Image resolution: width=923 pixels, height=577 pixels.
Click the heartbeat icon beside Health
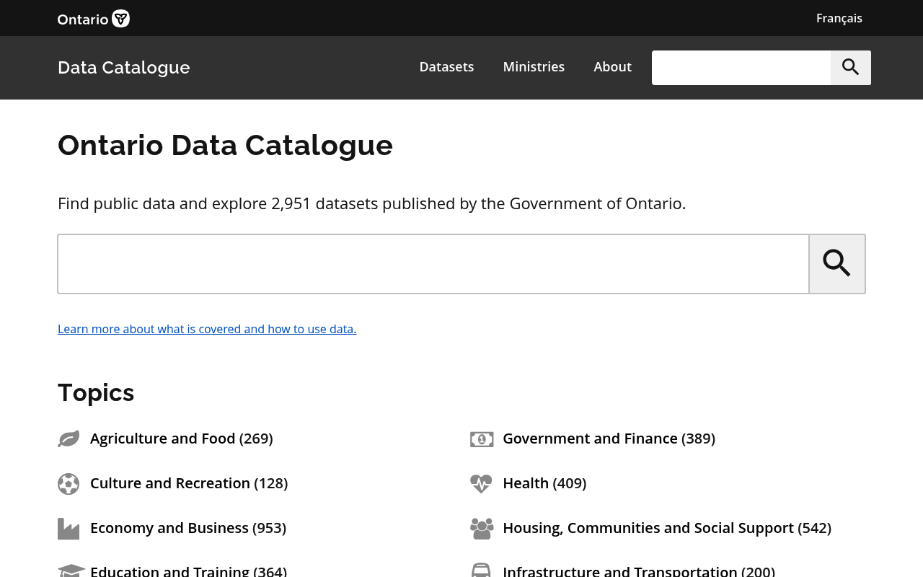tap(481, 483)
